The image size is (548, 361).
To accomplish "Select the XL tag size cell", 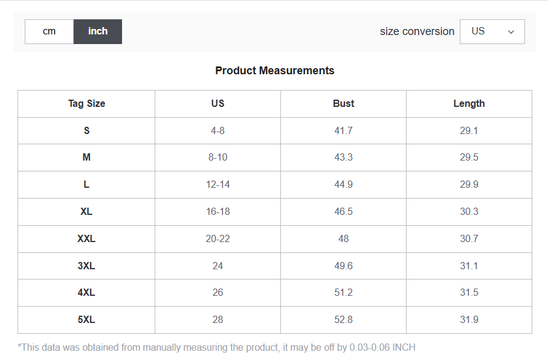I will pyautogui.click(x=86, y=211).
